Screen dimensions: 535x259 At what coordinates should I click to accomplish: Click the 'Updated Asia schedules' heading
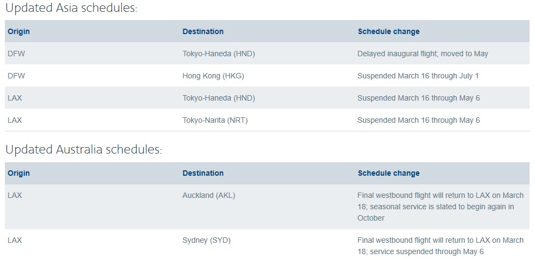(71, 8)
